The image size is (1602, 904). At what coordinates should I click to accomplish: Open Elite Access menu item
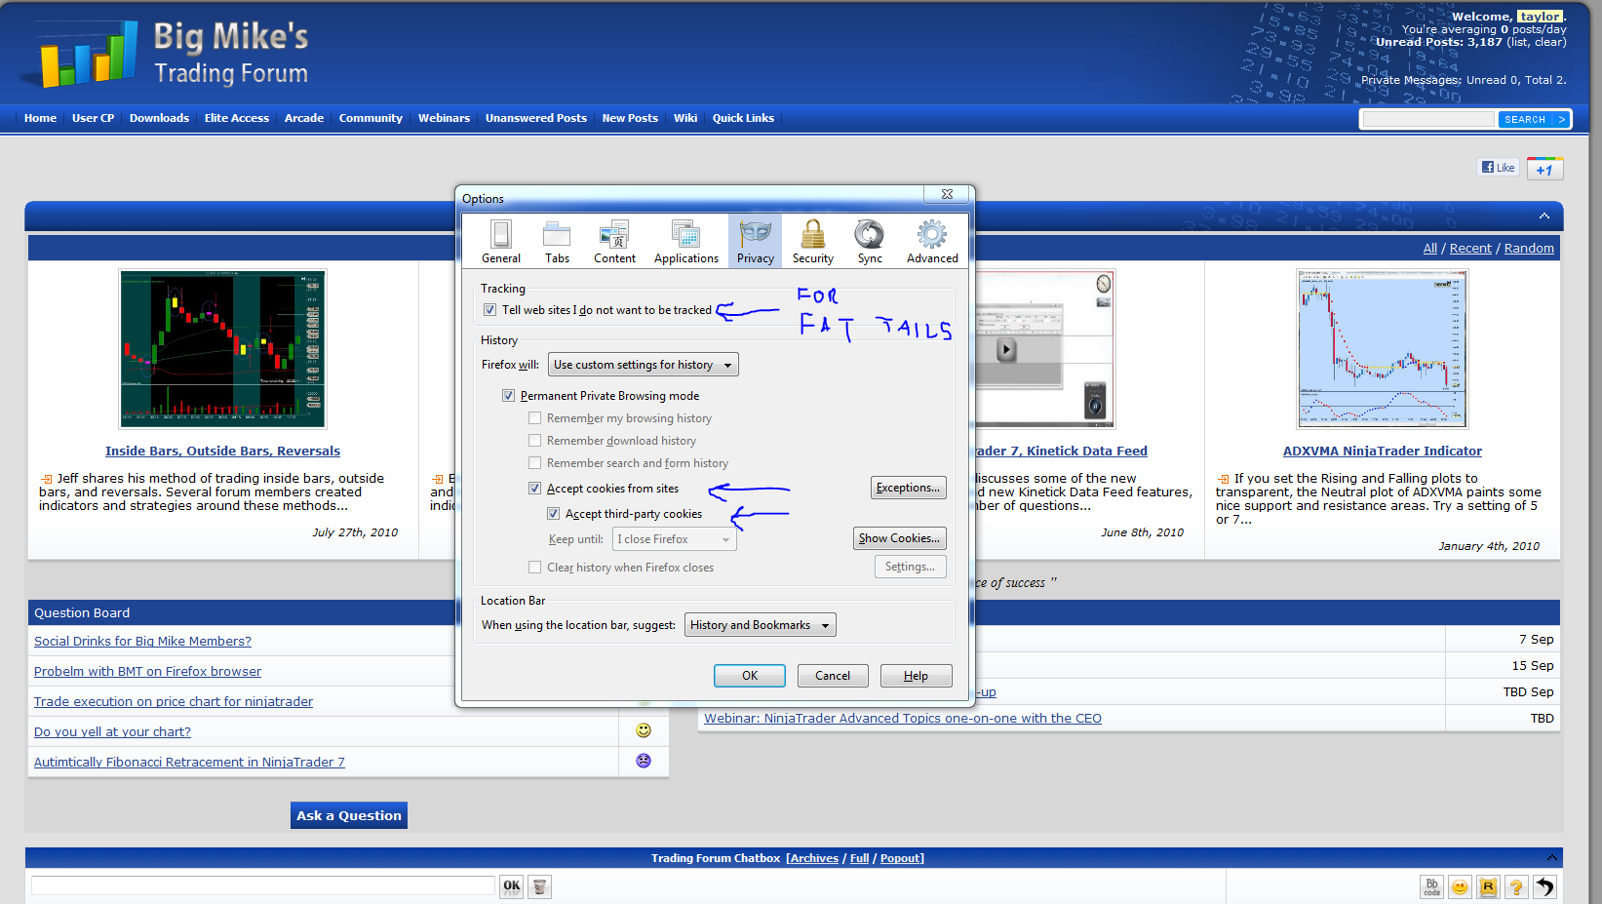[237, 118]
